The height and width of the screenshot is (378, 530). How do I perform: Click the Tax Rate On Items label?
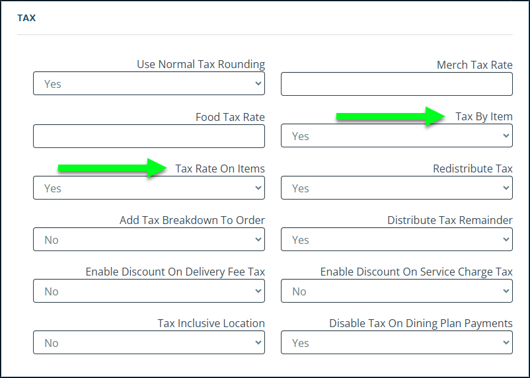(x=219, y=169)
